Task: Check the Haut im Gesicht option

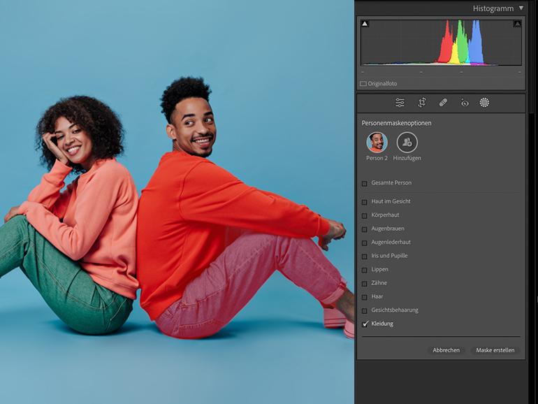Action: point(365,202)
